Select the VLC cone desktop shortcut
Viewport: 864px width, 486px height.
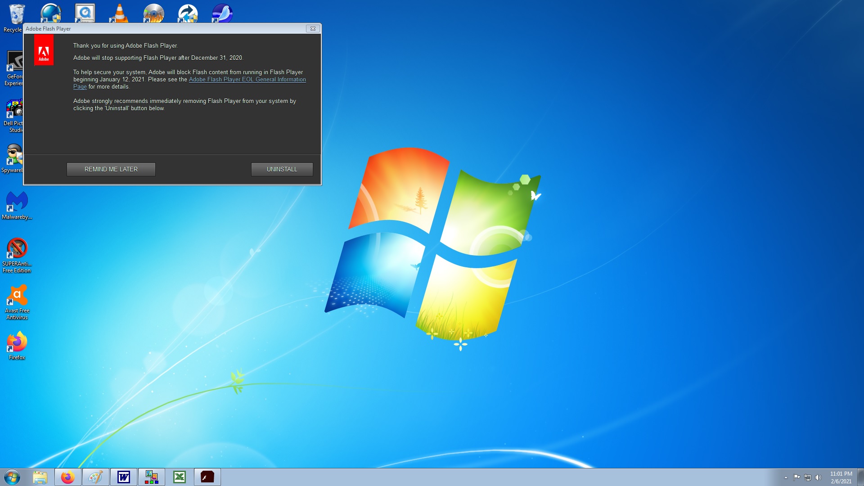pos(119,13)
